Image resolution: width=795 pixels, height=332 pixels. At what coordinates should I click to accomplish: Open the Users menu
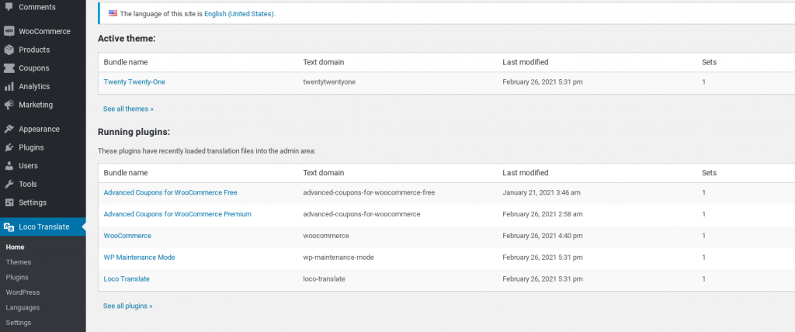pos(29,166)
